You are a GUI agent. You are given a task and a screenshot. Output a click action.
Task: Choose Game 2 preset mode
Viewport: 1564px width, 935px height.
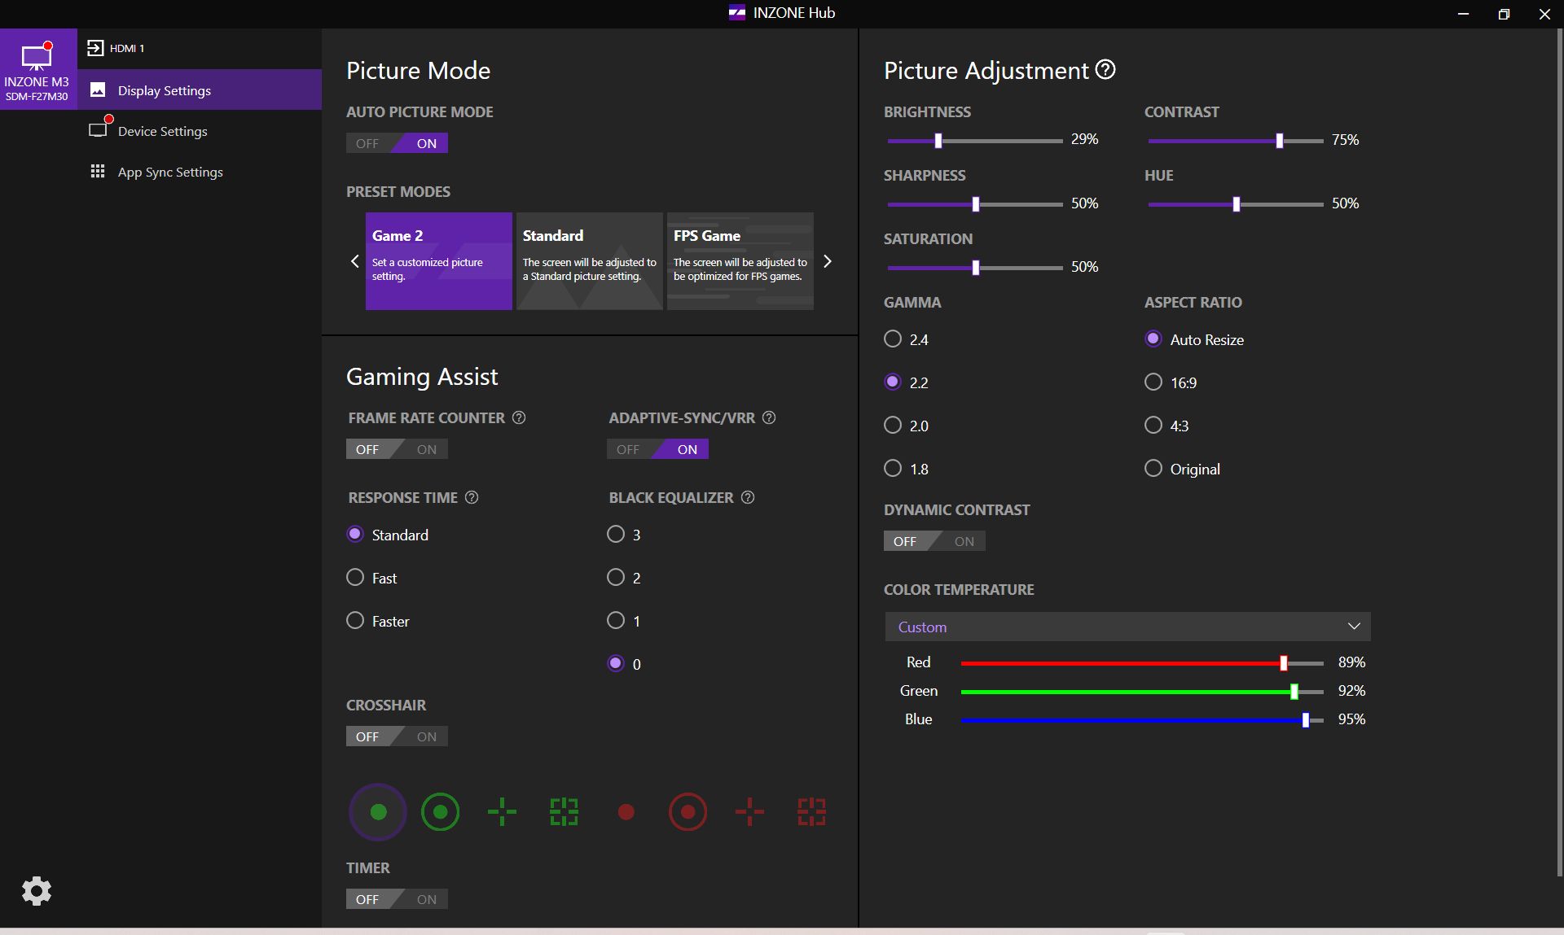(439, 261)
